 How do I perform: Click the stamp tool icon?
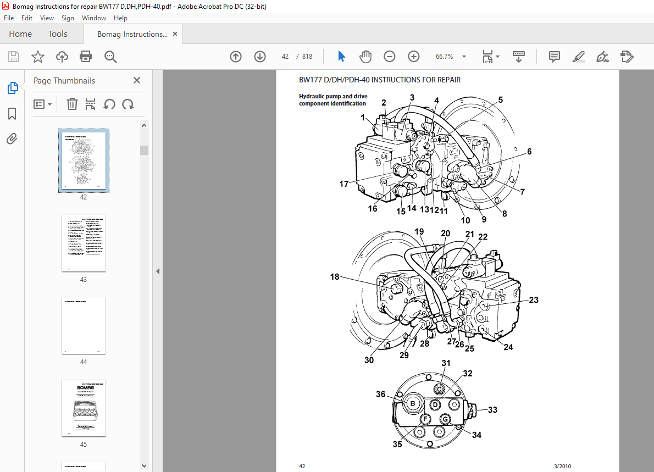pos(627,57)
